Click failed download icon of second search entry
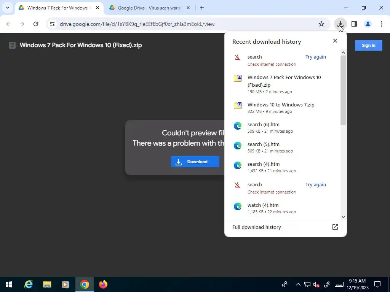The width and height of the screenshot is (390, 292). click(x=238, y=185)
